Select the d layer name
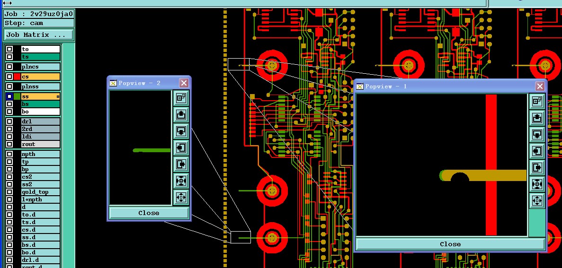 [40, 207]
